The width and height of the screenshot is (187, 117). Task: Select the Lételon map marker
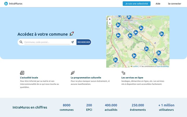[159, 53]
